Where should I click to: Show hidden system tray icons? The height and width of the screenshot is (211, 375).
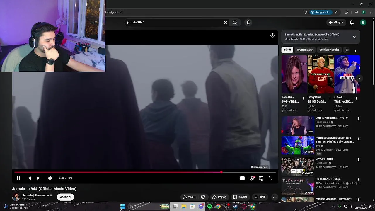(333, 206)
